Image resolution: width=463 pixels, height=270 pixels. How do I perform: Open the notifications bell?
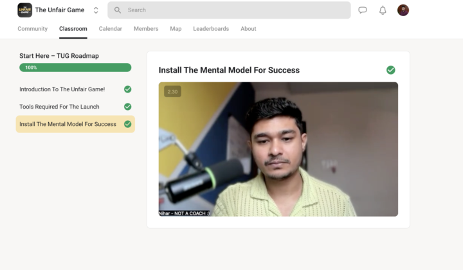tap(383, 10)
